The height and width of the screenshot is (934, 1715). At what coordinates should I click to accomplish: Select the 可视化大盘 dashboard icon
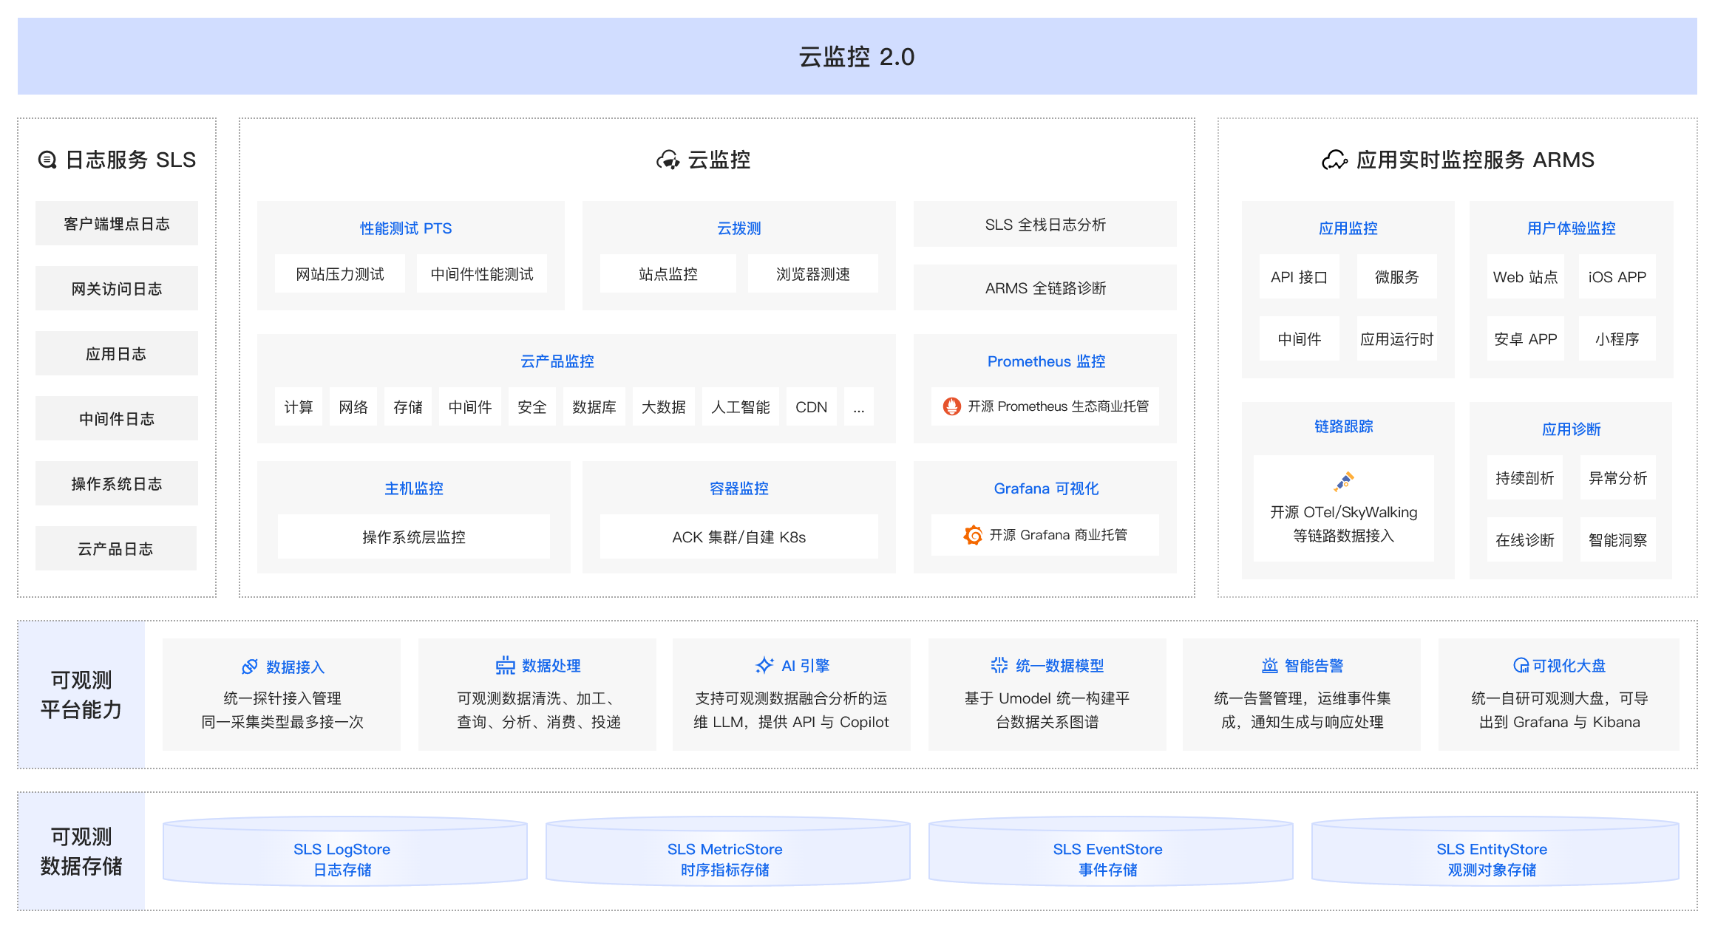[1521, 665]
